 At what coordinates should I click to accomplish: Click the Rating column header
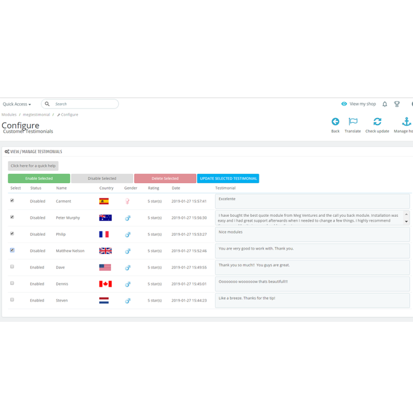pyautogui.click(x=154, y=188)
